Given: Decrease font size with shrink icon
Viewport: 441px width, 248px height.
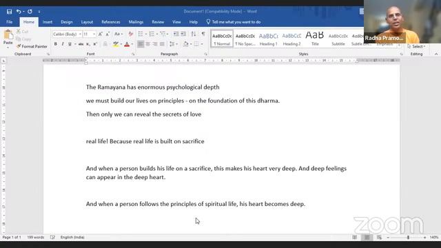Looking at the screenshot, I should (x=107, y=34).
